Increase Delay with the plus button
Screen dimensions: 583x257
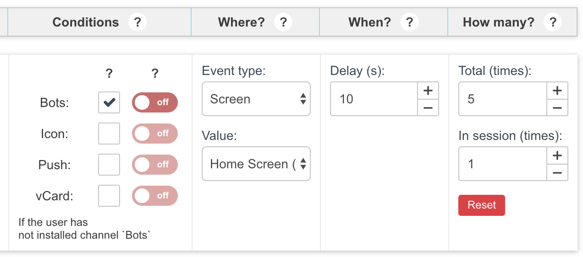(428, 91)
